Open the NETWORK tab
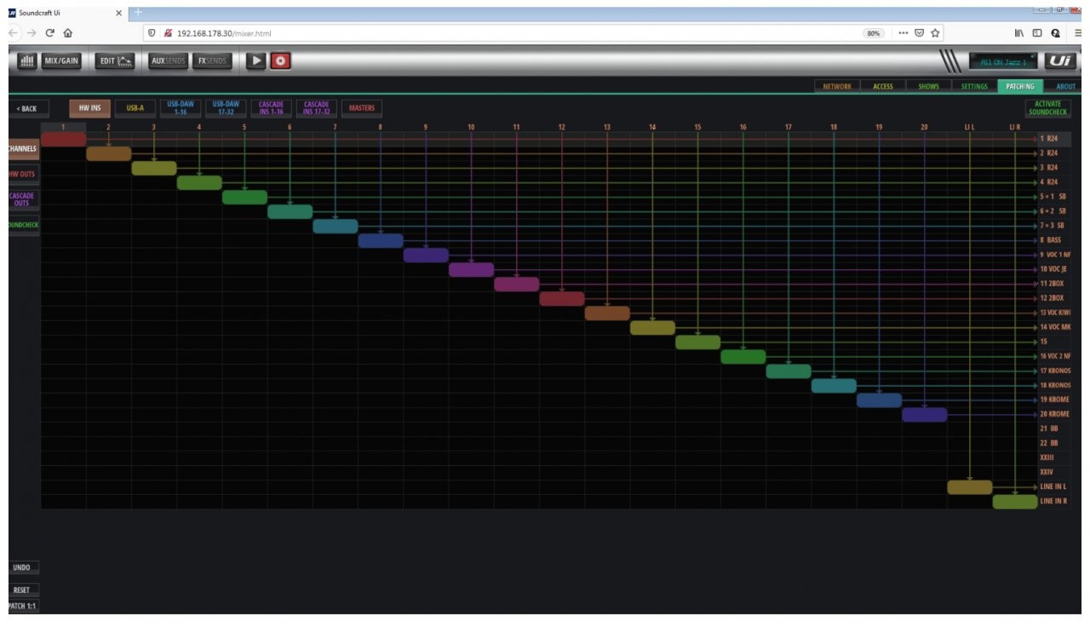Screen dimensions: 1090x622 [x=837, y=86]
